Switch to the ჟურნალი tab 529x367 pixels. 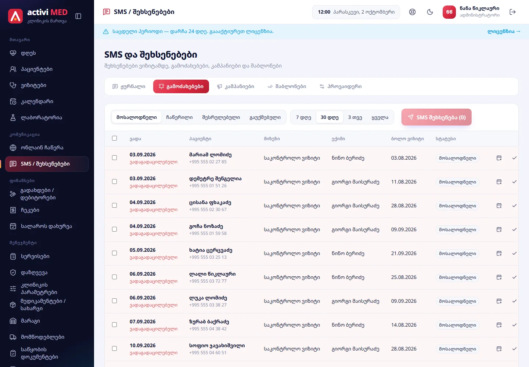tap(129, 87)
